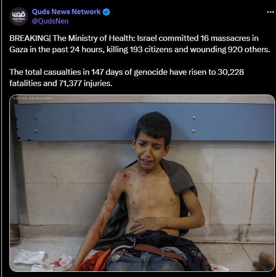This screenshot has width=276, height=277.
Task: Open the @QudsNen handle link
Action: click(x=50, y=21)
